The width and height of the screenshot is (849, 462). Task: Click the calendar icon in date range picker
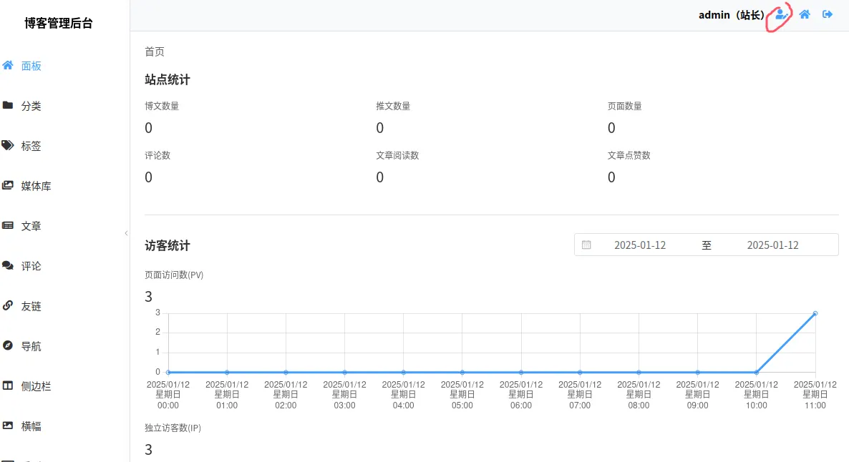point(587,245)
